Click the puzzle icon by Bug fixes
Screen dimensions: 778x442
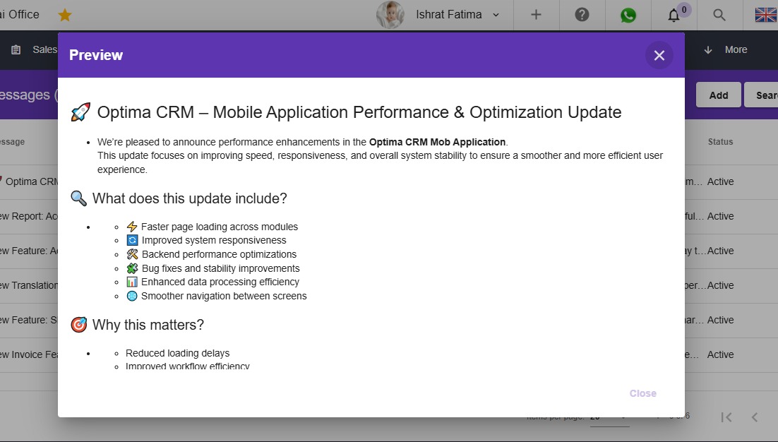point(132,268)
